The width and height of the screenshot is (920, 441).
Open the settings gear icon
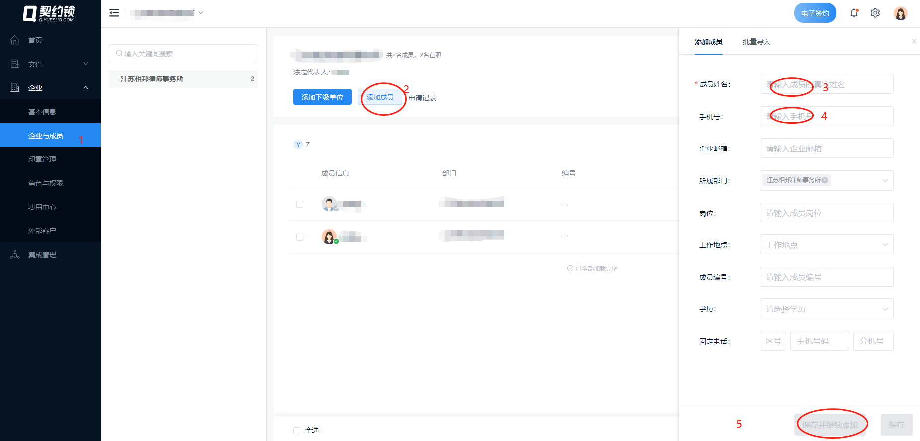tap(875, 13)
